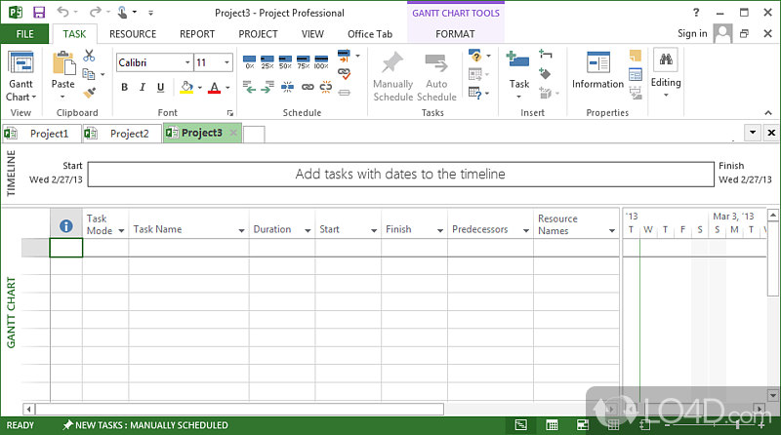Viewport: 781px width, 435px height.
Task: Open Task Name column filter dropdown
Action: coord(241,230)
